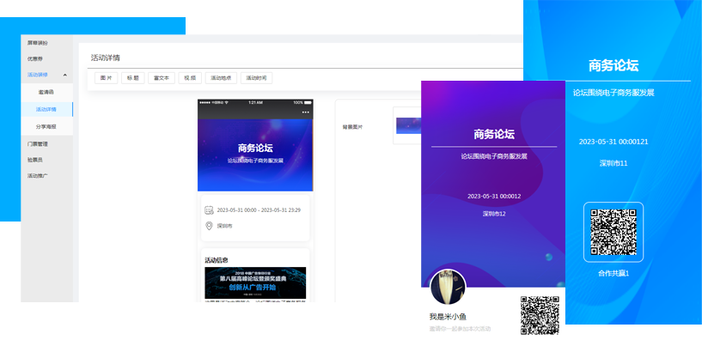702x346 pixels.
Task: Open the 验票员 menu item
Action: [35, 160]
